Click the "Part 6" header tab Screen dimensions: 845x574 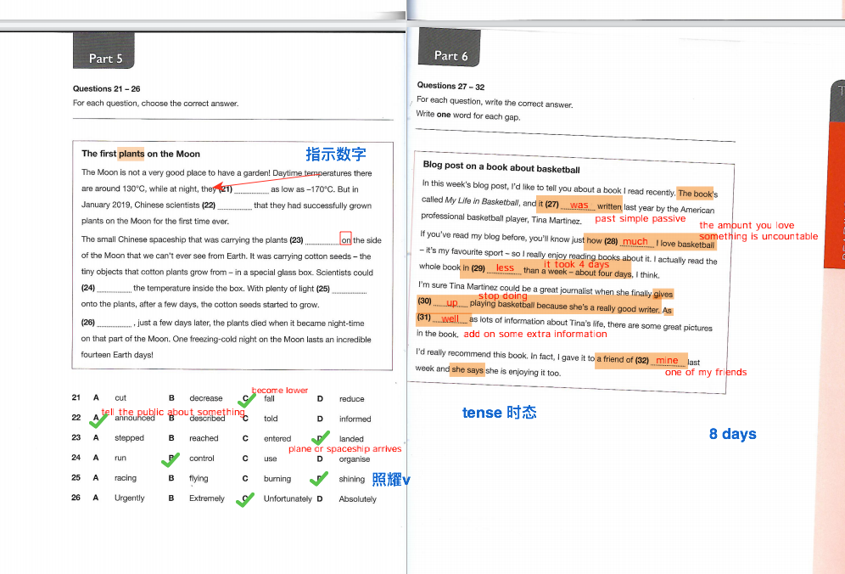click(x=449, y=48)
